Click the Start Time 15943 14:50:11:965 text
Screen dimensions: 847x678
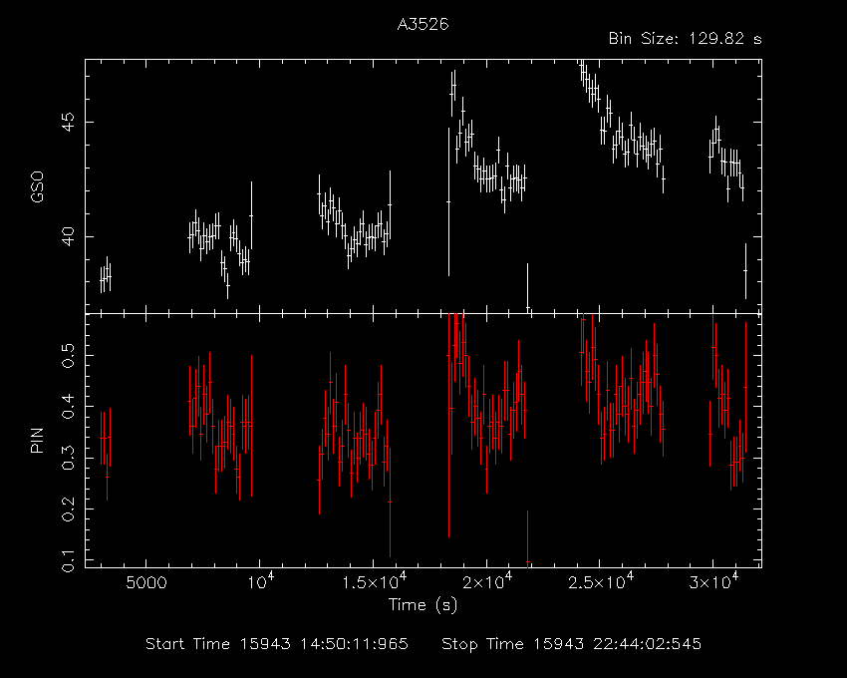[277, 644]
